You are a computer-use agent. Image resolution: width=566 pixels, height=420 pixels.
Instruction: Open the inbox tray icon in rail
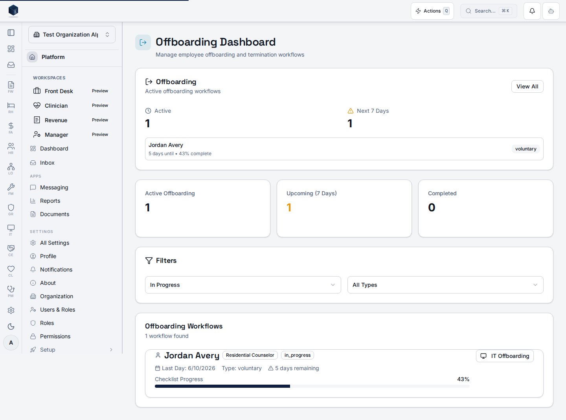[x=11, y=65]
